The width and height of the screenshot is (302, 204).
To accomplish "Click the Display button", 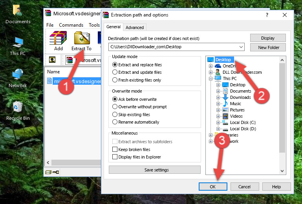I will coord(268,38).
